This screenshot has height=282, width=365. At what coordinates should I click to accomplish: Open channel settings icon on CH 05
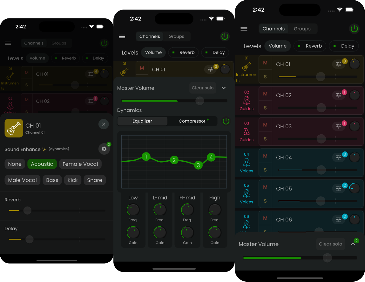click(339, 188)
